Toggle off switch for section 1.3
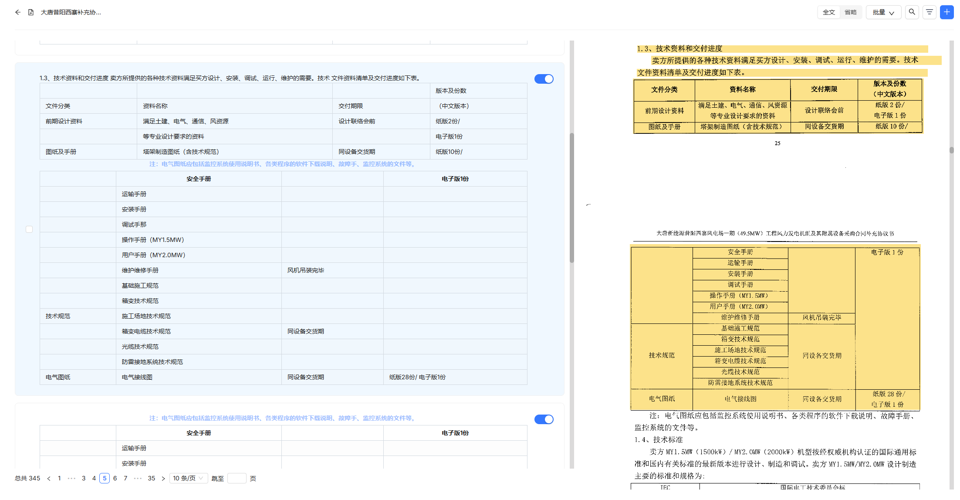 544,79
